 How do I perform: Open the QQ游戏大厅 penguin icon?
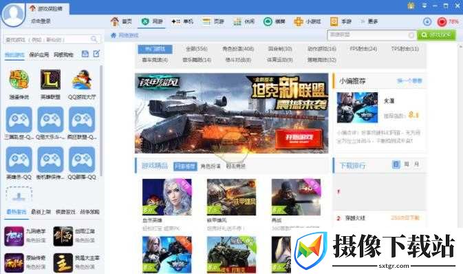tap(82, 79)
